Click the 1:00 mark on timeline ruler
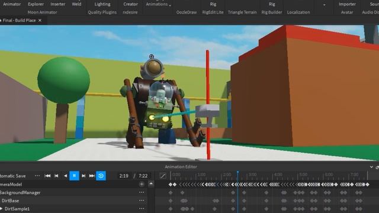 coord(201,175)
